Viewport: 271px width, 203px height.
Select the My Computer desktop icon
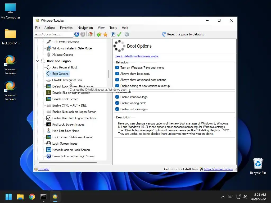10,11
